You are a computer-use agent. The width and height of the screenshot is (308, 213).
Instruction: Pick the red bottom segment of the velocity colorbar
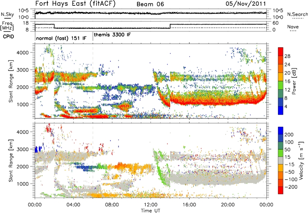[x=281, y=190]
